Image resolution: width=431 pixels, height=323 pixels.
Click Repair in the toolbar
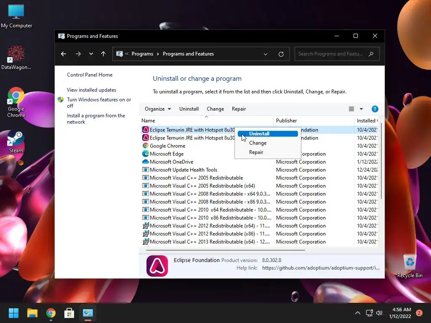tap(239, 109)
